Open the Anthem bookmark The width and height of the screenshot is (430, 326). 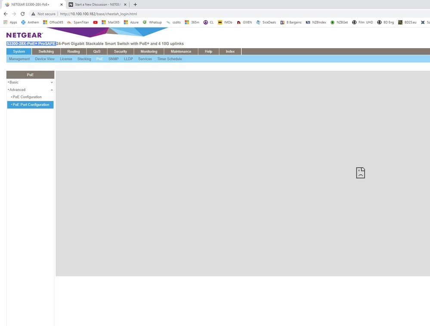point(30,22)
